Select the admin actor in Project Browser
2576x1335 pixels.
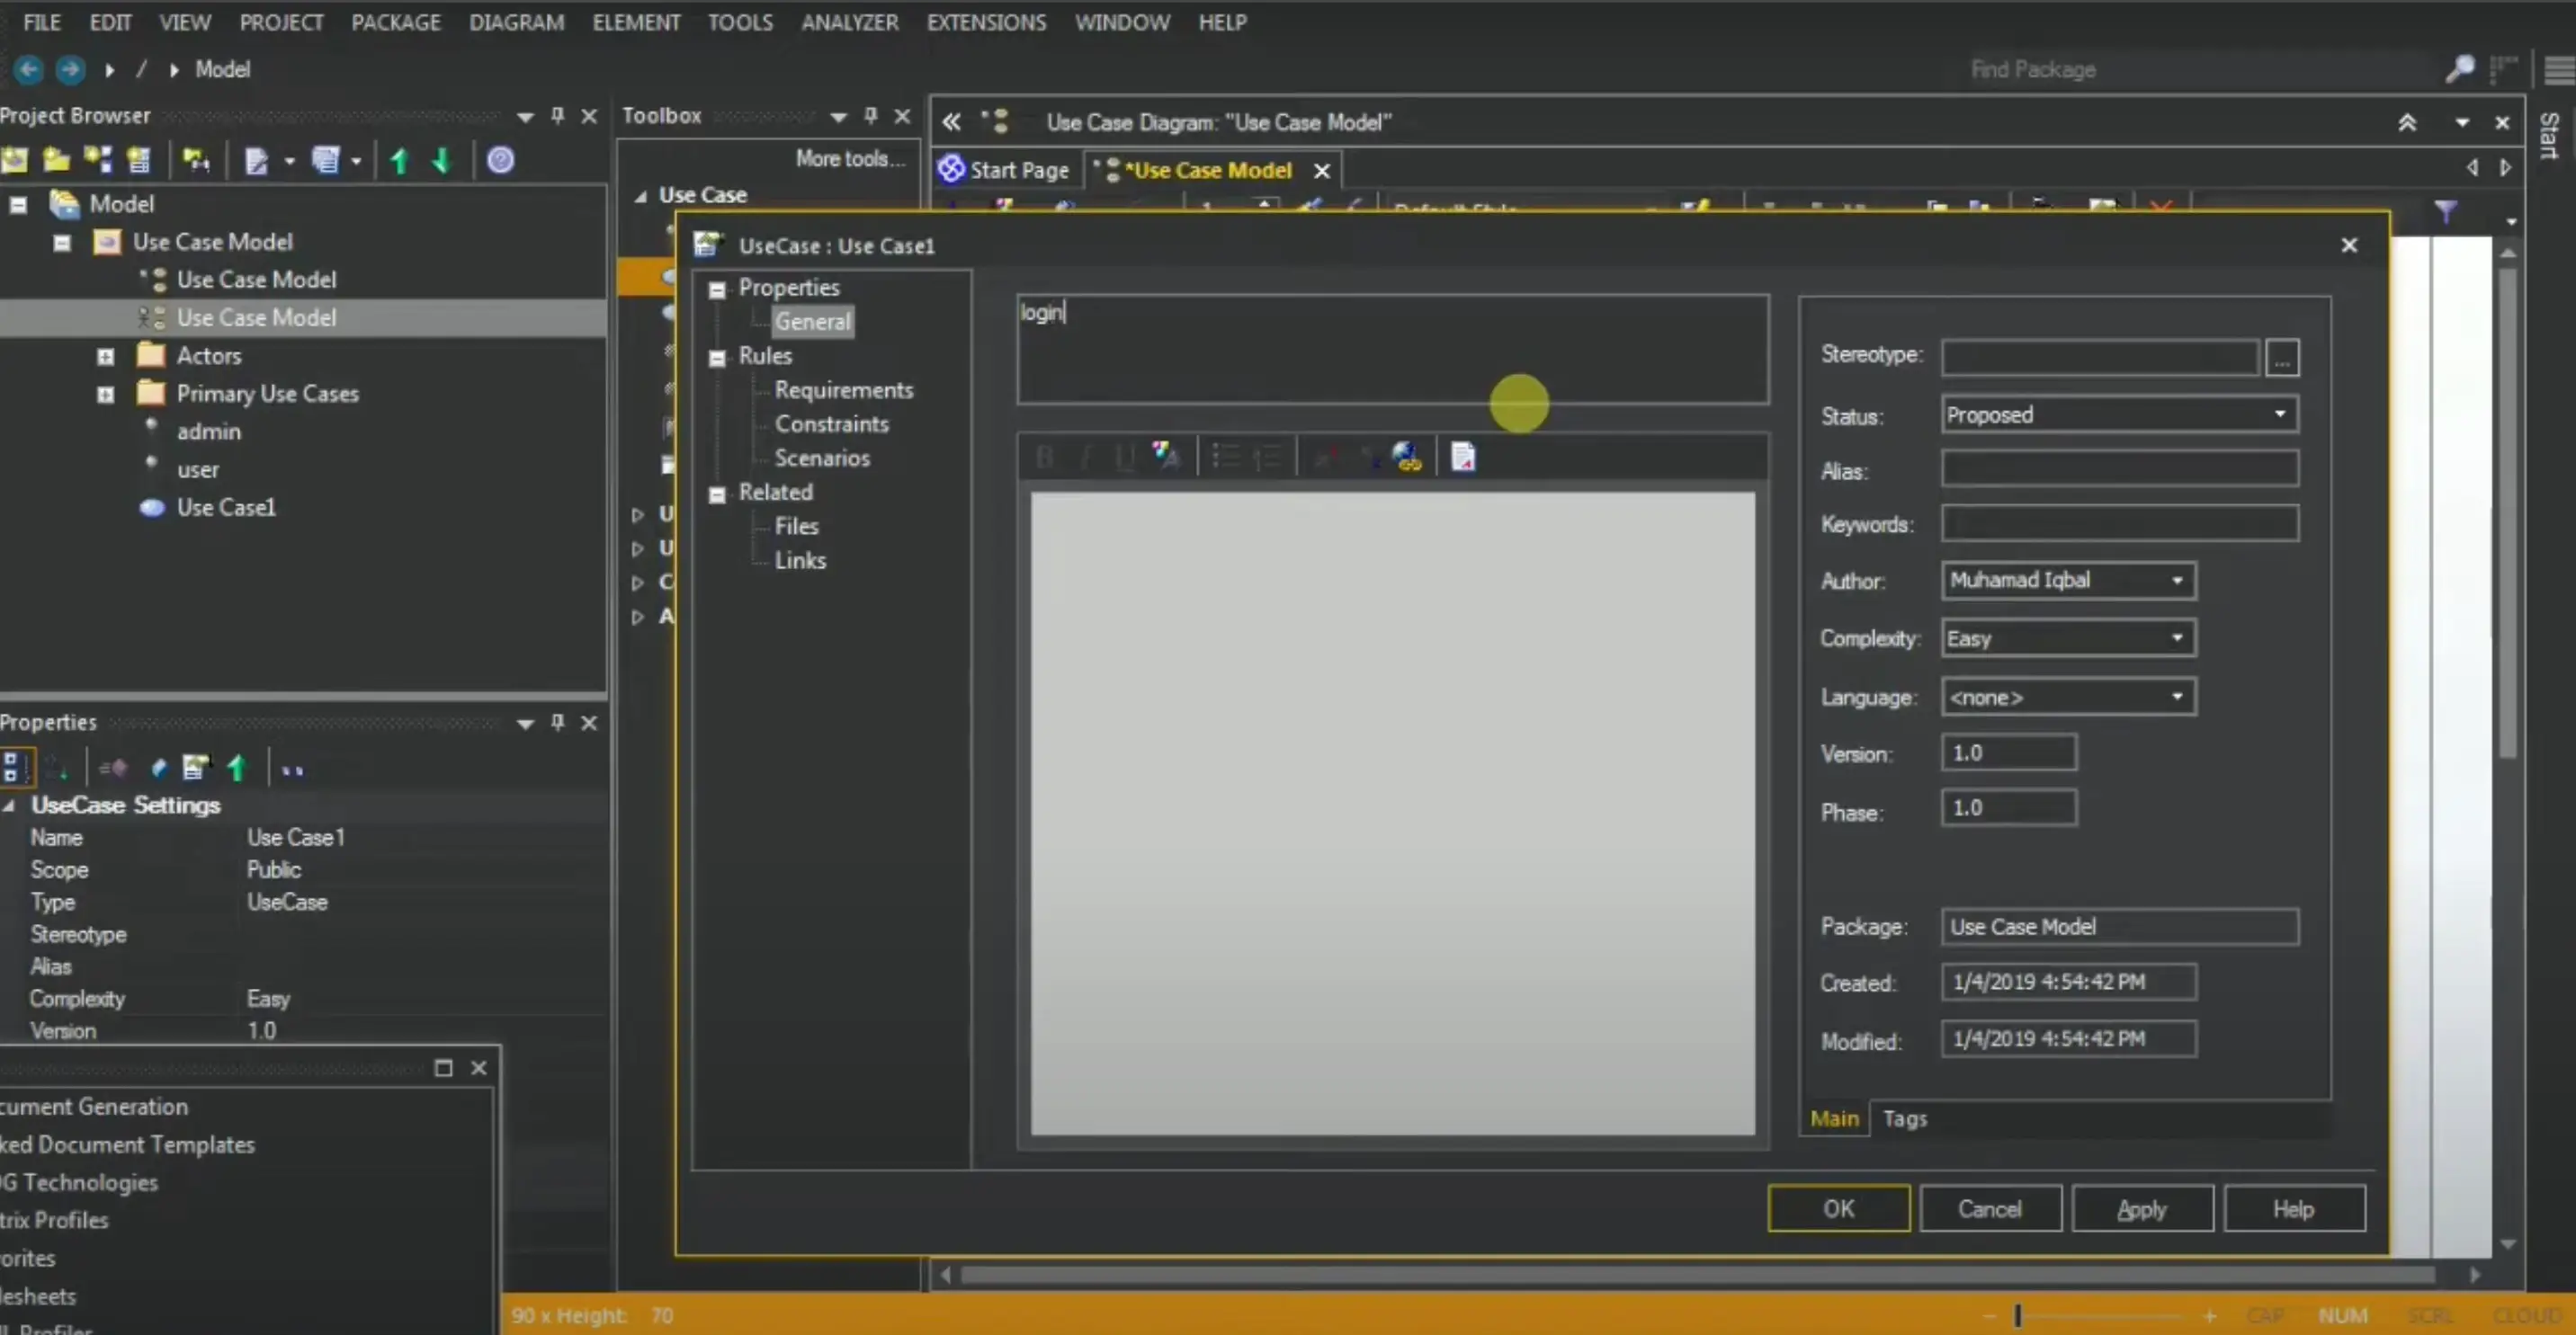click(x=208, y=432)
